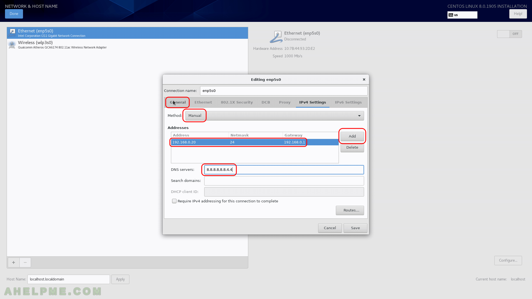Switch to the IPv6 Settings tab

(x=348, y=102)
